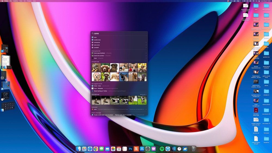272x153 pixels.
Task: Click the Prime Video dock icon
Action: [174, 149]
